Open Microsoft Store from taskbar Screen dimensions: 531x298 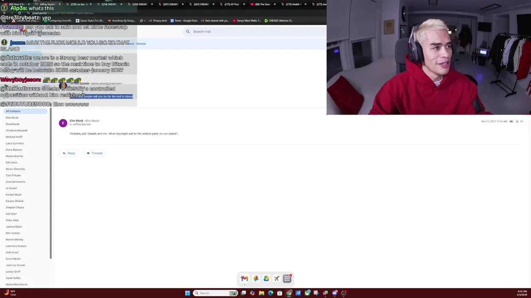pos(280,293)
